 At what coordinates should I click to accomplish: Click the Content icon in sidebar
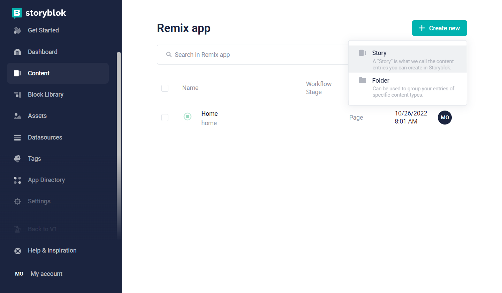(17, 73)
